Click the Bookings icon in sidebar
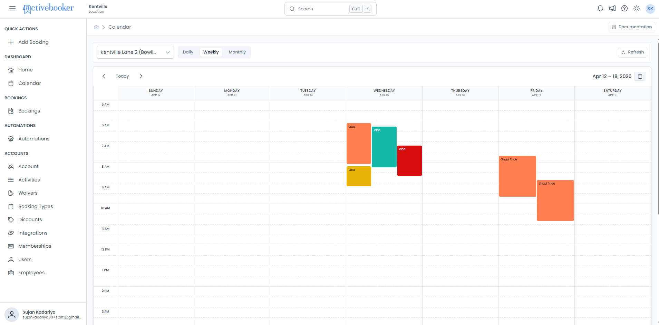The image size is (659, 325). 11,111
